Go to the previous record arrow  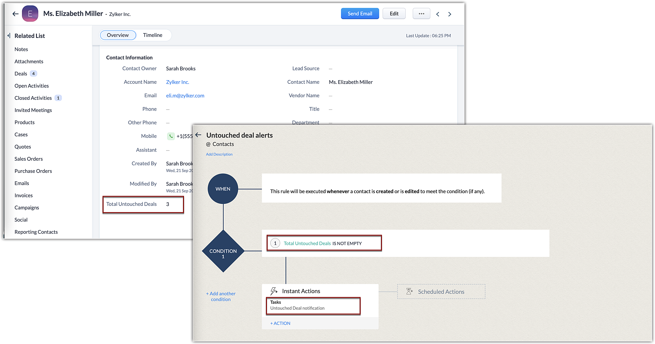(438, 14)
